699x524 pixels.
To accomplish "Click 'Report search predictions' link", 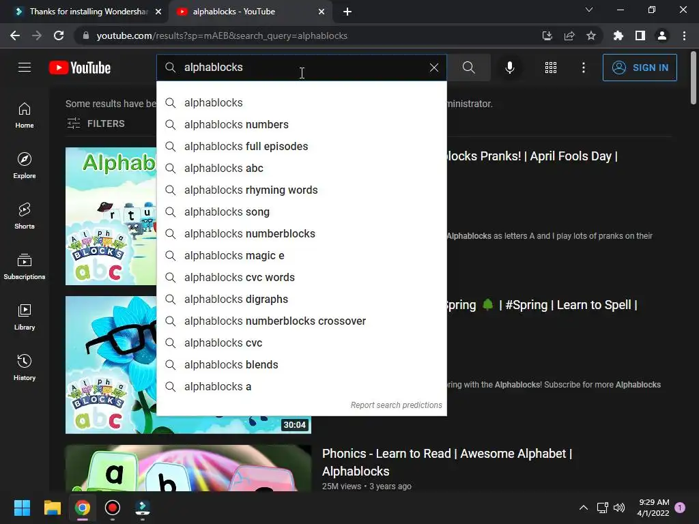I will [396, 405].
